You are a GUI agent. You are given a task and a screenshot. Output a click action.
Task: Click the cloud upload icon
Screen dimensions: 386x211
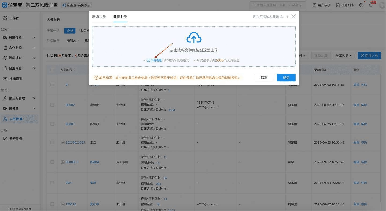pos(194,38)
